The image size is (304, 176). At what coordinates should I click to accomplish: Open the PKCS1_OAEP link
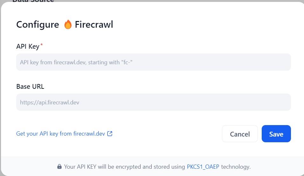tap(203, 166)
